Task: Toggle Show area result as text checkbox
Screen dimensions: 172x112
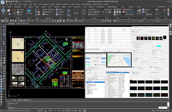Action: coord(133,67)
